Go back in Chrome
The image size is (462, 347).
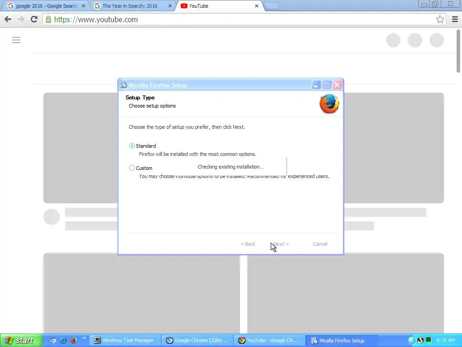[8, 19]
